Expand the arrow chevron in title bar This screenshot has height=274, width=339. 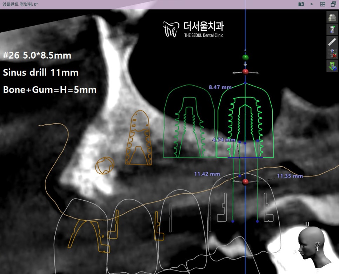click(x=311, y=4)
